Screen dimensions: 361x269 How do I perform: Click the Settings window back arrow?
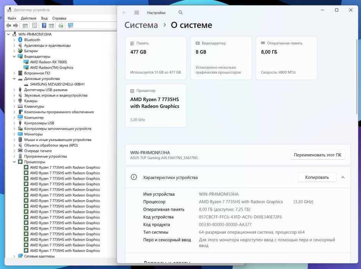124,12
